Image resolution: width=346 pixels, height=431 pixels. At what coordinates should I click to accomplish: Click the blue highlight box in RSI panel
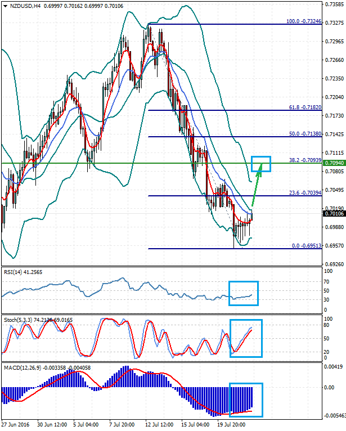click(x=243, y=293)
